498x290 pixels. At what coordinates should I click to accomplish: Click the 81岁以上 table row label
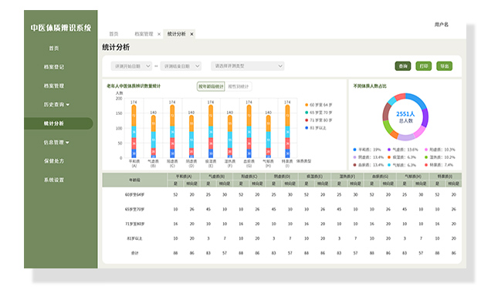click(134, 238)
